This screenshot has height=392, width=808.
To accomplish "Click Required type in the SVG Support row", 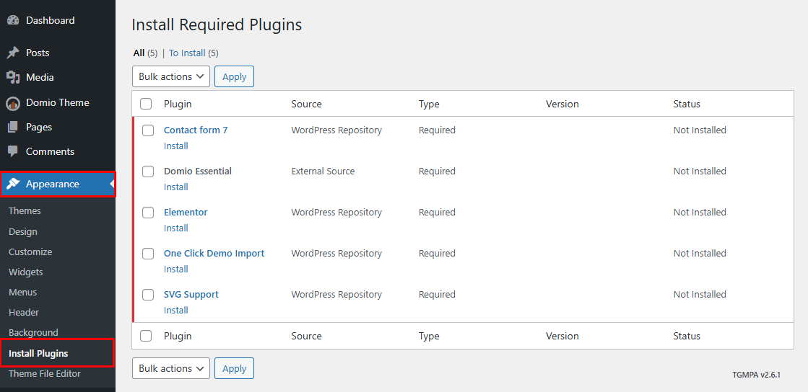I will [x=437, y=295].
